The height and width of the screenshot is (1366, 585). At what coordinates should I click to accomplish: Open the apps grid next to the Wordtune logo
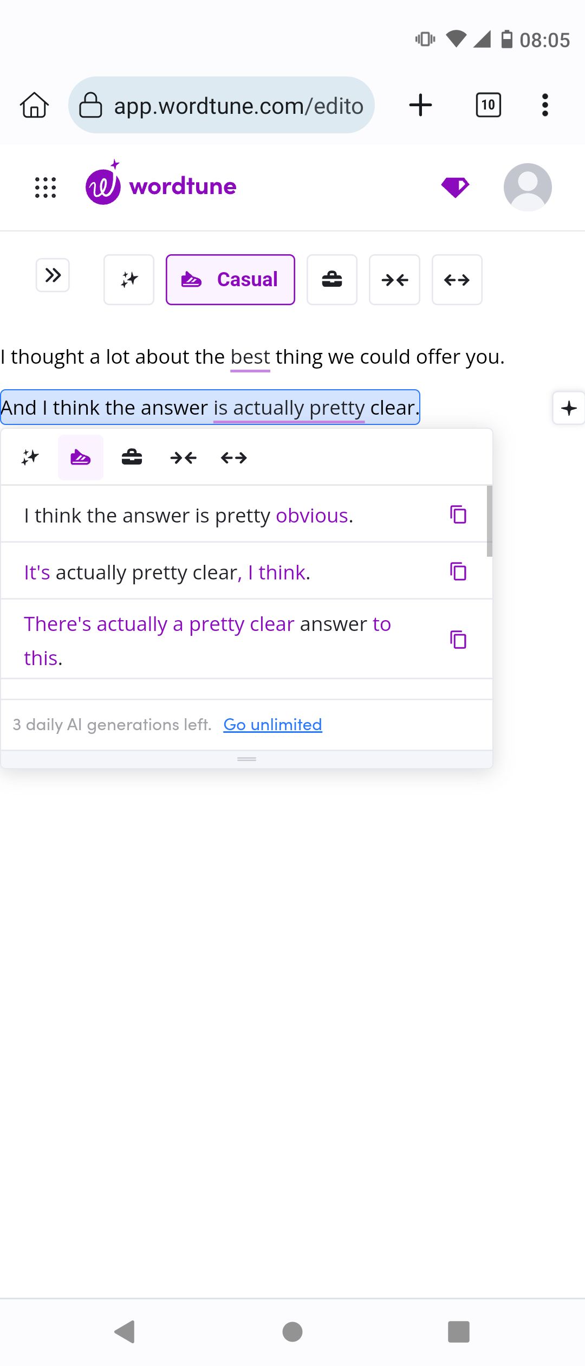point(44,186)
